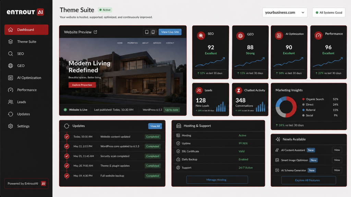Click the check icon for Full website backup
Image resolution: width=351 pixels, height=197 pixels.
[67, 176]
